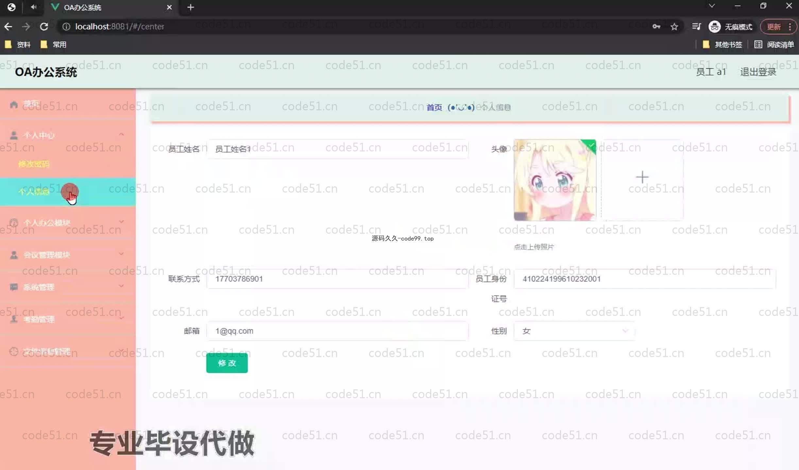Click the 邮箱 email input field

[337, 331]
